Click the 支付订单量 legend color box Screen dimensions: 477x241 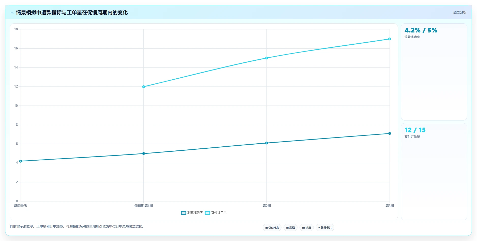click(x=207, y=213)
